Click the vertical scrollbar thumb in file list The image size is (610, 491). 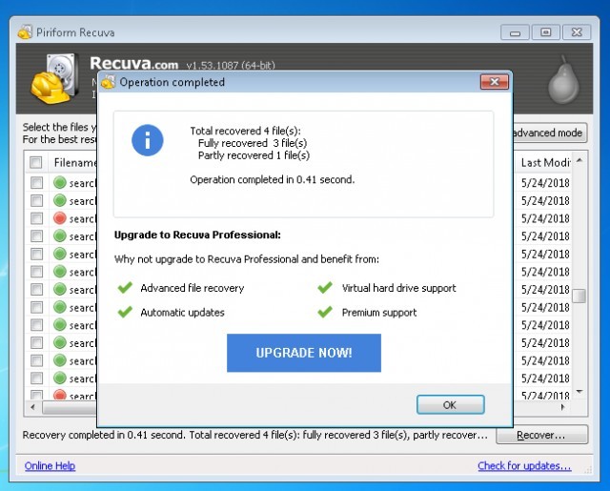click(x=579, y=296)
